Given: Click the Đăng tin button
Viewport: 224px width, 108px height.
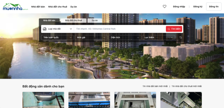Looking at the screenshot, I should tap(214, 6).
